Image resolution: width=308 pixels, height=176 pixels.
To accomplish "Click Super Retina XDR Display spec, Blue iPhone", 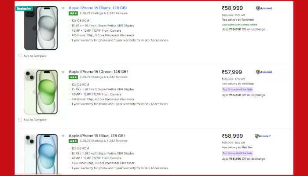I will 103,154.
